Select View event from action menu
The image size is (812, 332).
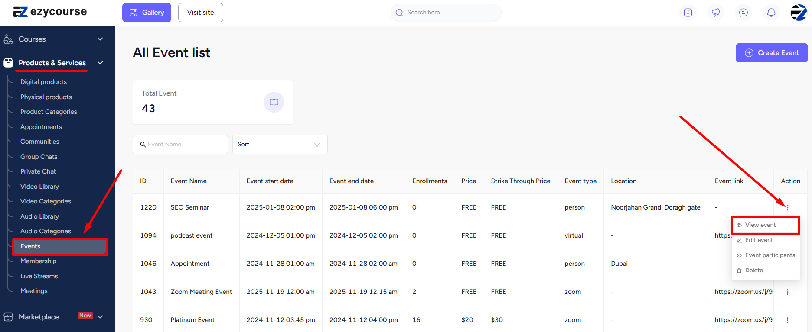pos(766,225)
